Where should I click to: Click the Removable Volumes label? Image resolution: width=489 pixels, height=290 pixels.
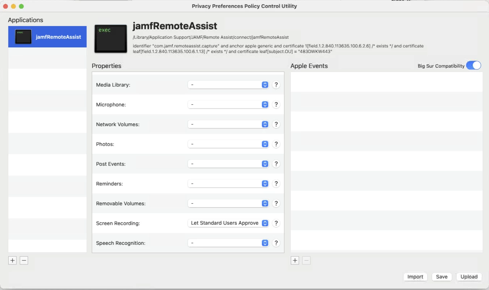click(121, 204)
